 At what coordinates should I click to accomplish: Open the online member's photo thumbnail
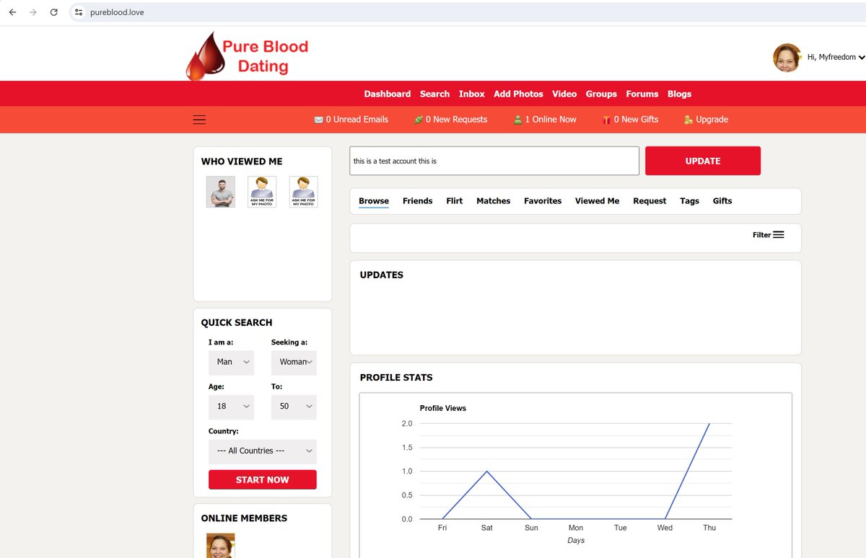click(221, 546)
